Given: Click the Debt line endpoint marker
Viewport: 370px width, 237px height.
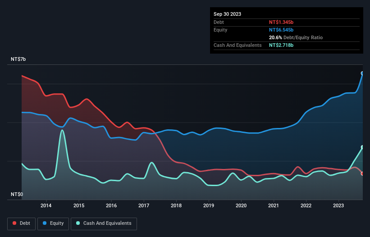Looking at the screenshot, I should [x=362, y=173].
